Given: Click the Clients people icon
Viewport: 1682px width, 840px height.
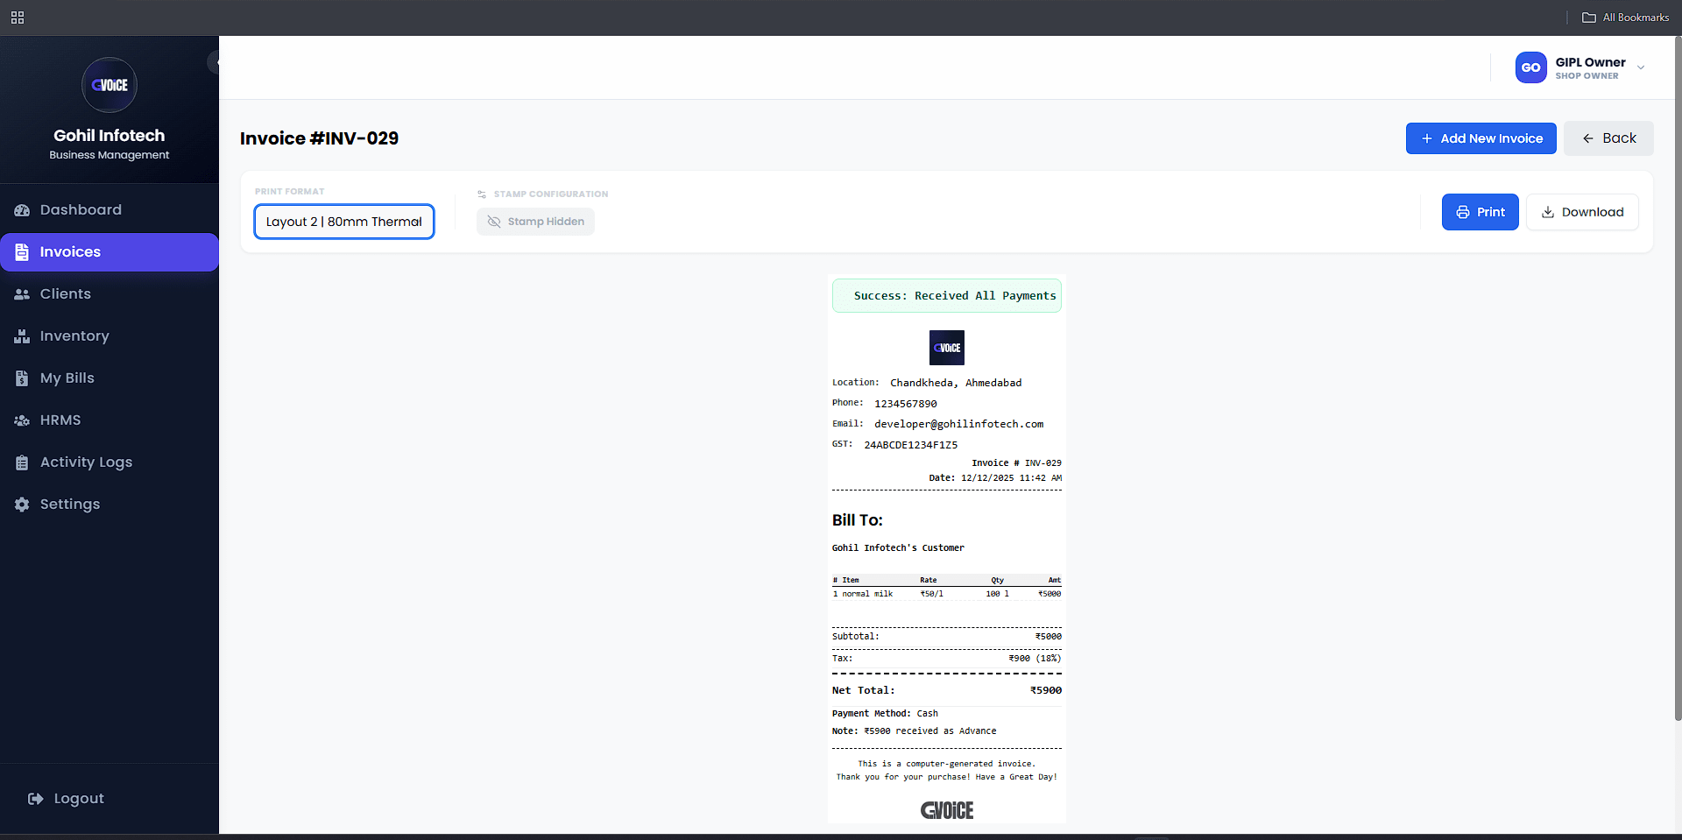Looking at the screenshot, I should coord(22,294).
